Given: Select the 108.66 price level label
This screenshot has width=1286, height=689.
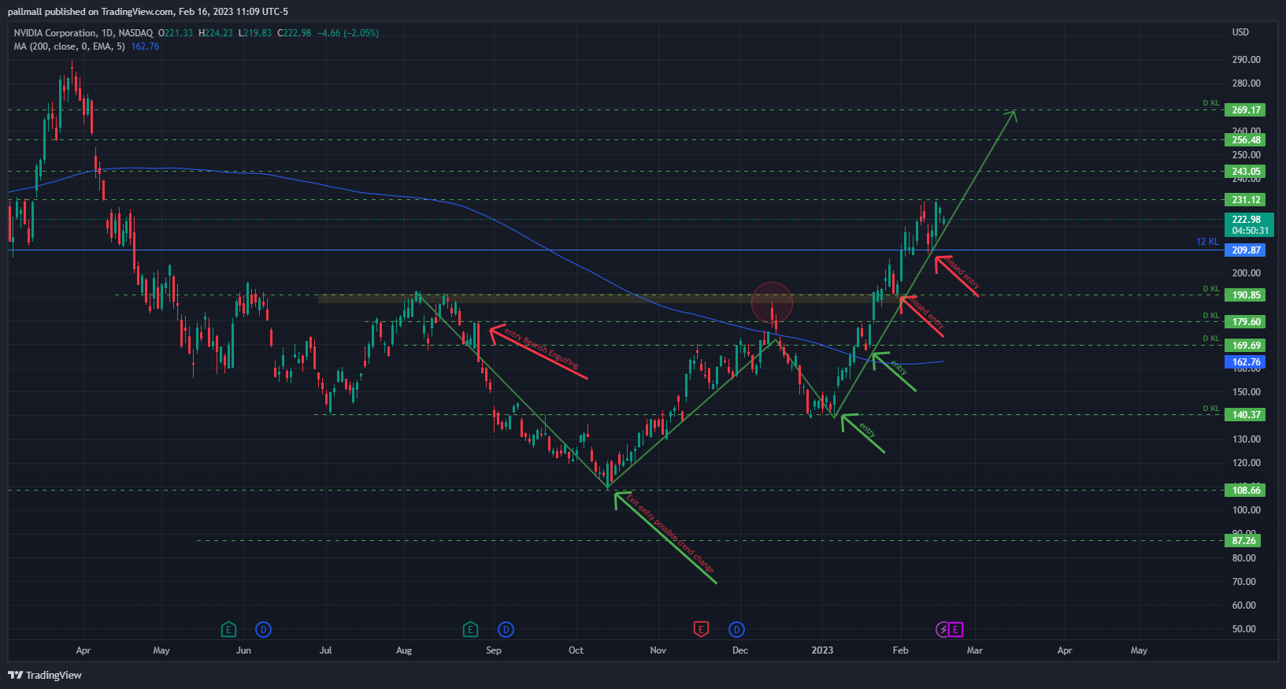Looking at the screenshot, I should tap(1247, 491).
